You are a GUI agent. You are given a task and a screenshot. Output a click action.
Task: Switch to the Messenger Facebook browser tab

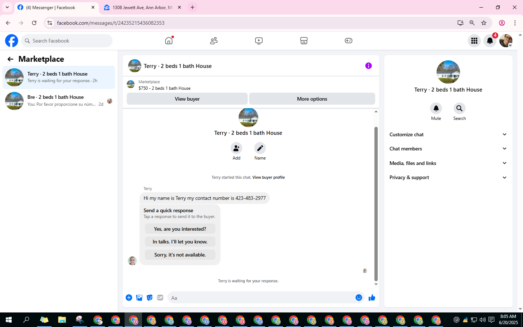(x=56, y=7)
